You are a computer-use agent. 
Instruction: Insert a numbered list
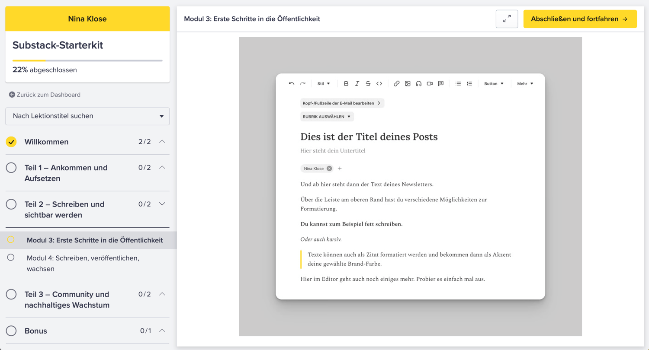469,84
